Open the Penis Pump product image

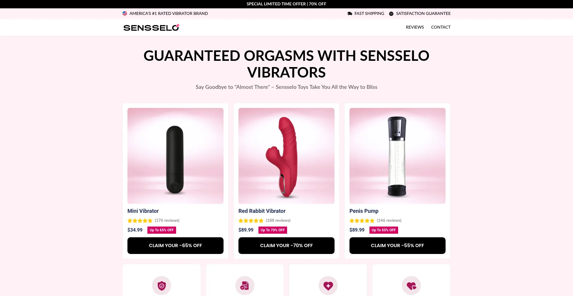pyautogui.click(x=398, y=156)
